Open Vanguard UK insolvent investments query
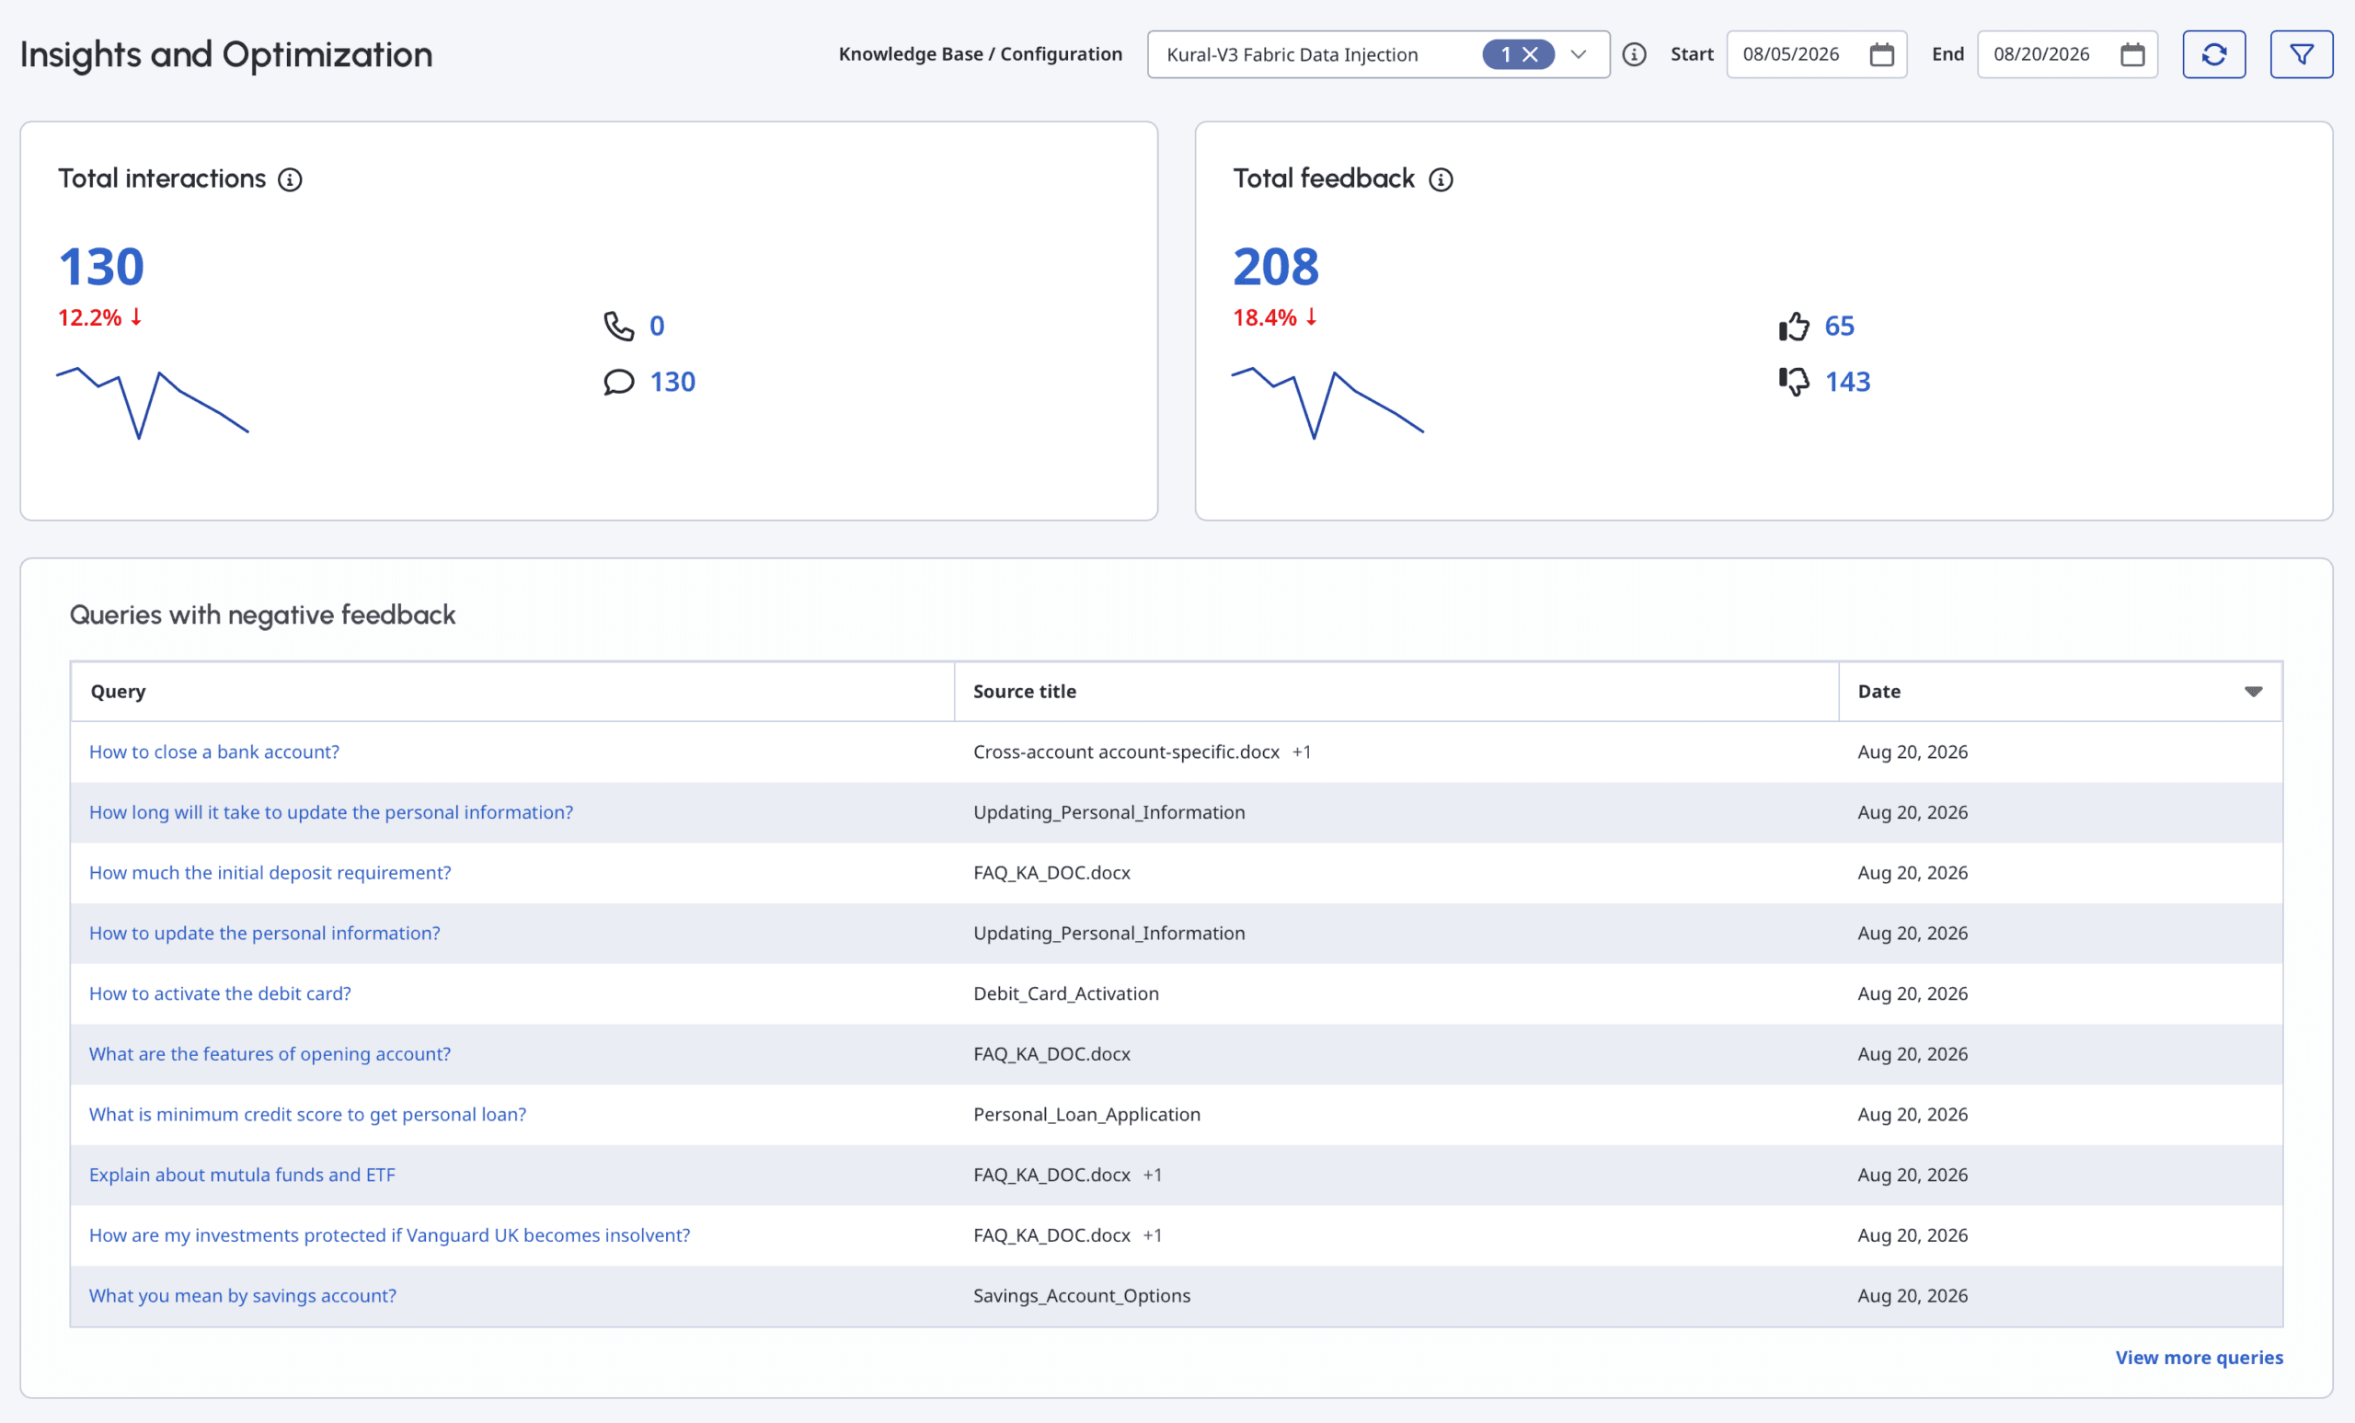 (389, 1234)
